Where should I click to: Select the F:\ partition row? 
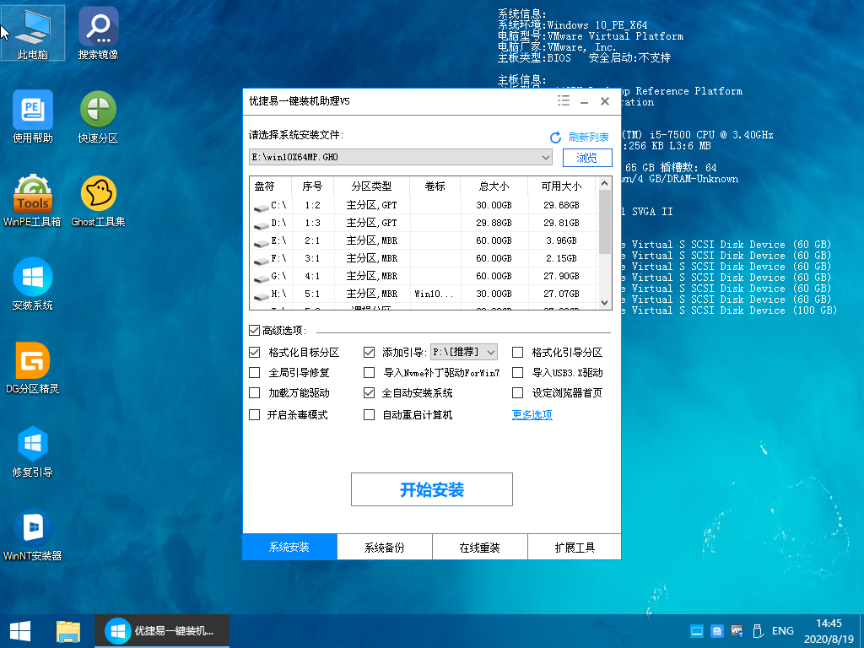(423, 258)
